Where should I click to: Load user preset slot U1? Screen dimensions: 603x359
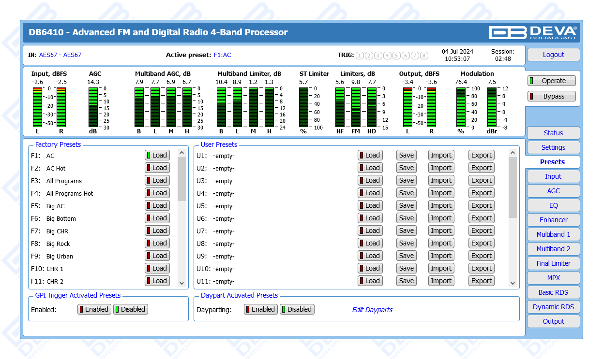[x=370, y=155]
